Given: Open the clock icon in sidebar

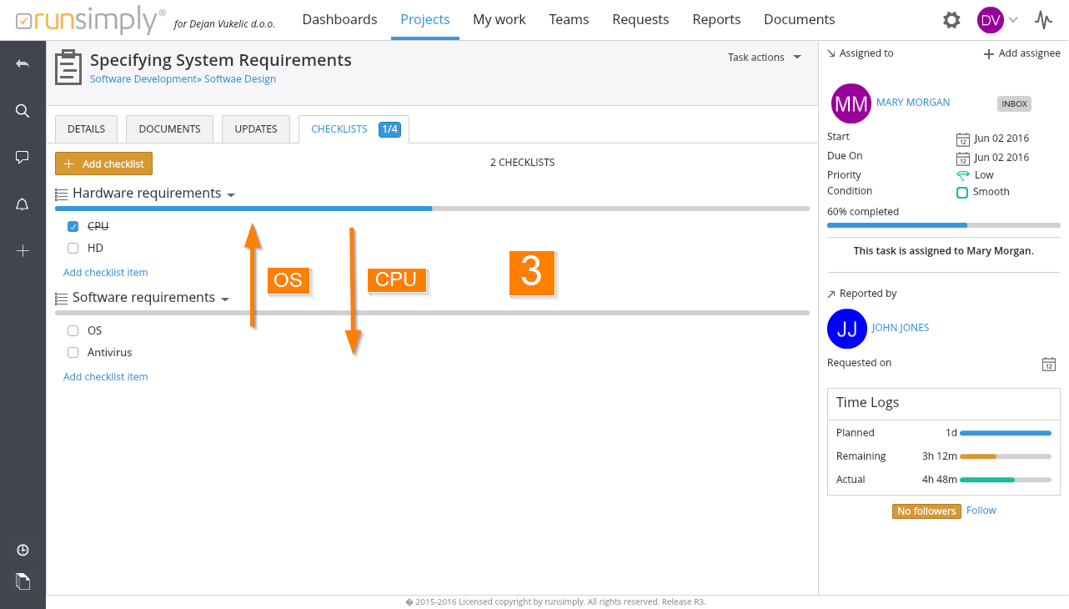Looking at the screenshot, I should click(23, 550).
